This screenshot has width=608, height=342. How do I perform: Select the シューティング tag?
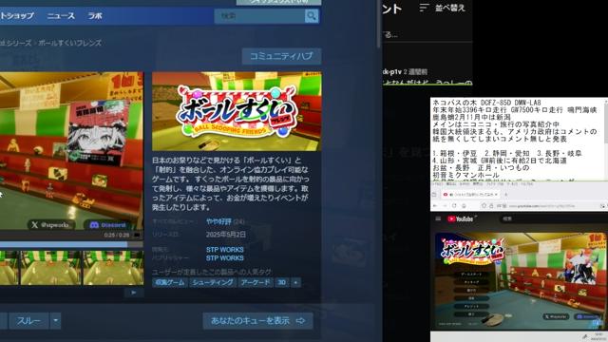click(213, 283)
